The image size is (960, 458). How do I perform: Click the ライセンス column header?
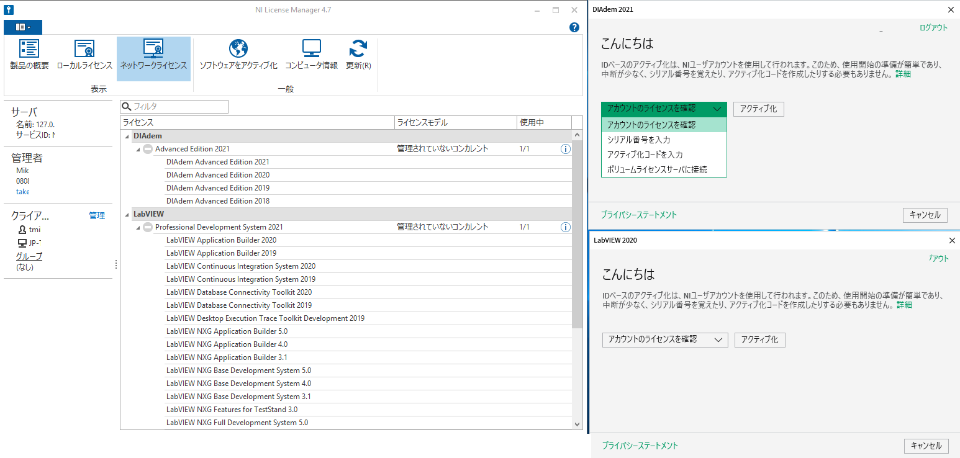click(x=258, y=123)
